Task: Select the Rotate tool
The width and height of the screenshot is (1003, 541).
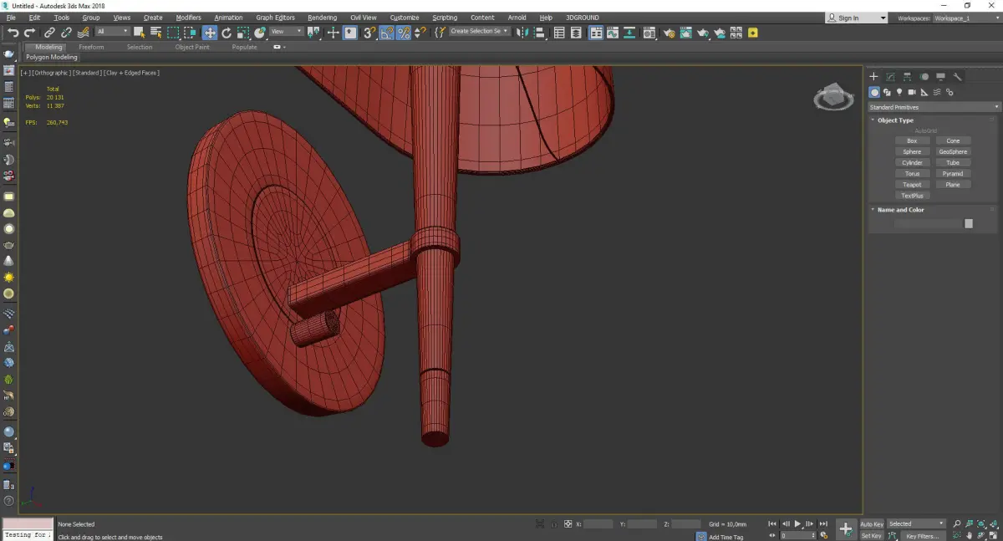Action: point(227,33)
